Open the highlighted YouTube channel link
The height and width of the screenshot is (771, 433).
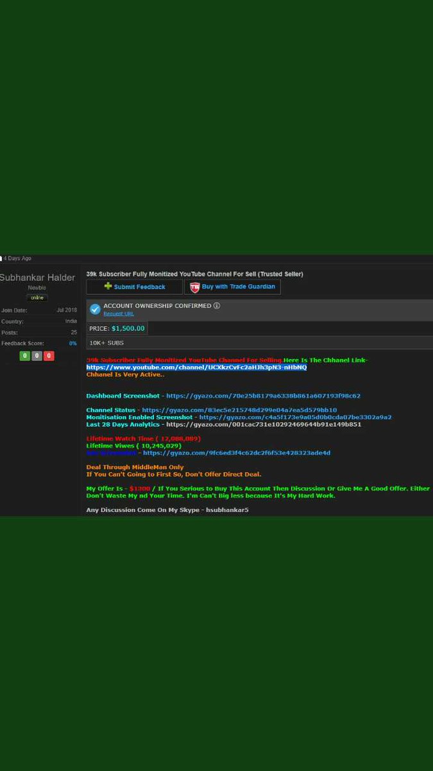click(x=196, y=368)
